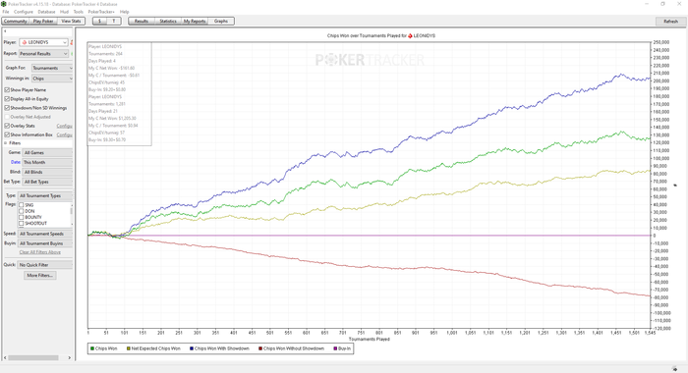Click the green icon beside Report dropdown
Screen dimensions: 688x373
[x=72, y=53]
